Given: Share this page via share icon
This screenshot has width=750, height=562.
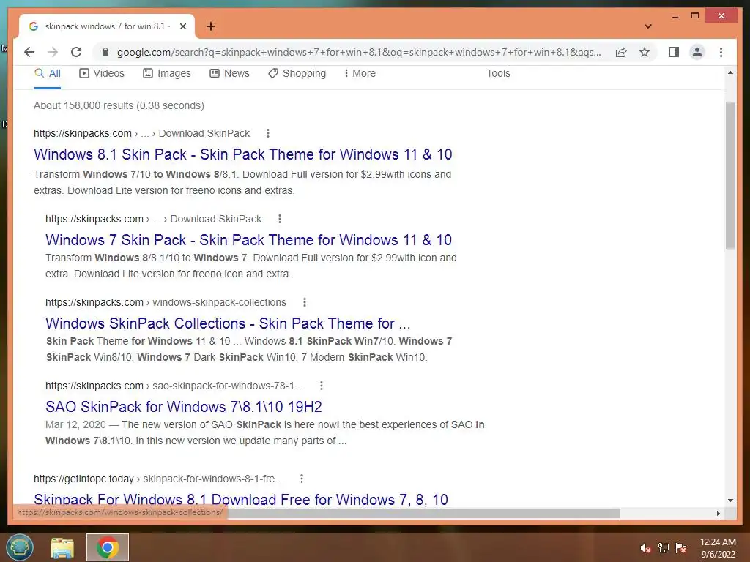Looking at the screenshot, I should 621,52.
